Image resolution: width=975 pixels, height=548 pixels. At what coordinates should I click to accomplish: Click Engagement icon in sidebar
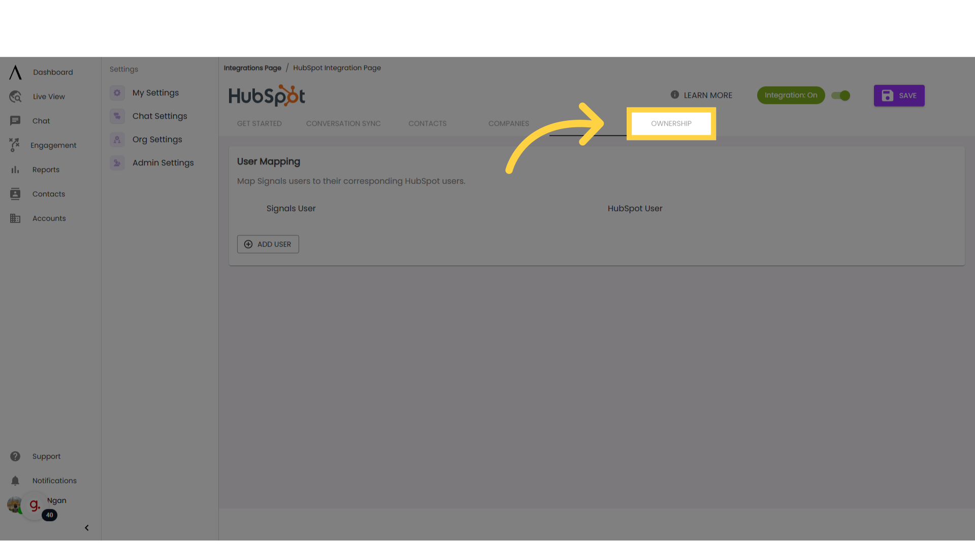coord(14,145)
